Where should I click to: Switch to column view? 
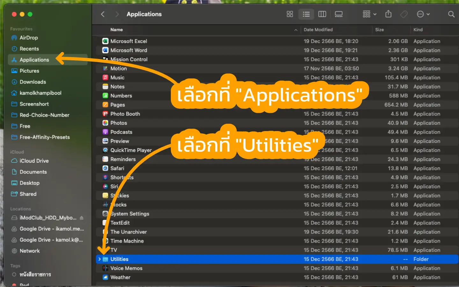point(322,14)
